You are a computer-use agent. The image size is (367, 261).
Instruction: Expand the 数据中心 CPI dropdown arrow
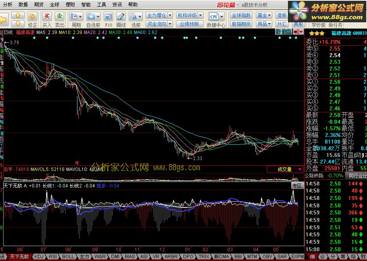click(222, 16)
